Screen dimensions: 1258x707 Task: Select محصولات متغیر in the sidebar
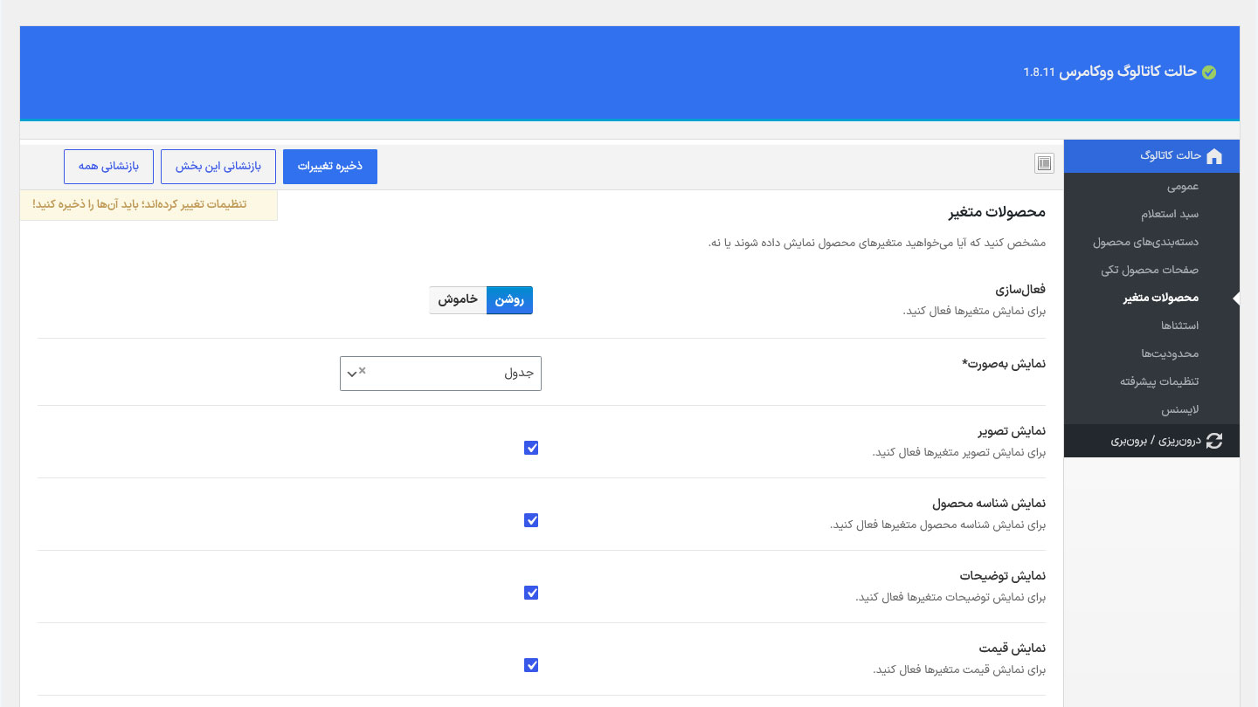point(1151,299)
